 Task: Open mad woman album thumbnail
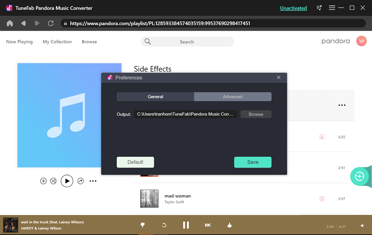pos(149,198)
